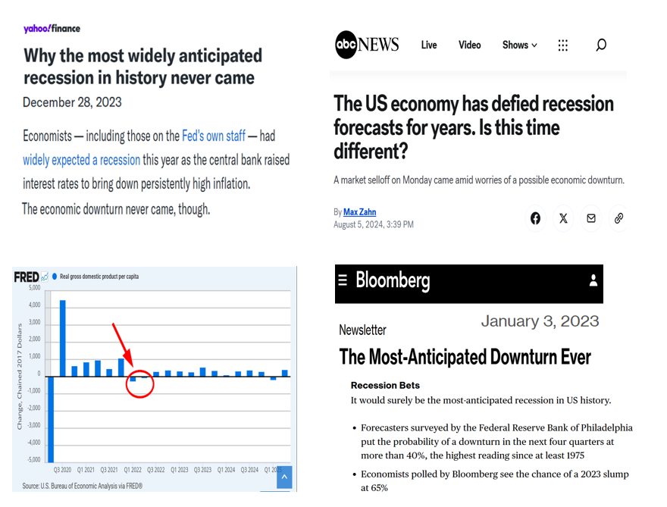Share article on X icon
Screen dimensions: 667x507
pyautogui.click(x=563, y=218)
